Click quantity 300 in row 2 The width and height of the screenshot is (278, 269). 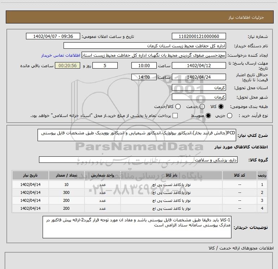(x=66, y=193)
